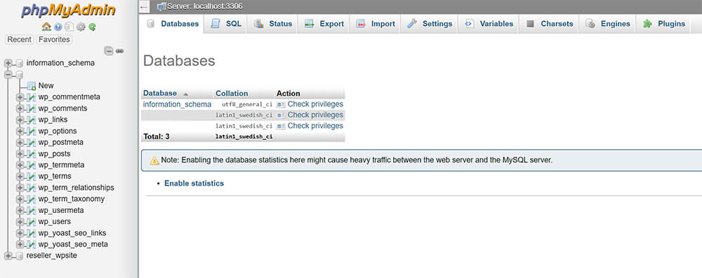Click the wp_comments table icon
Image resolution: width=702 pixels, height=278 pixels.
point(31,108)
